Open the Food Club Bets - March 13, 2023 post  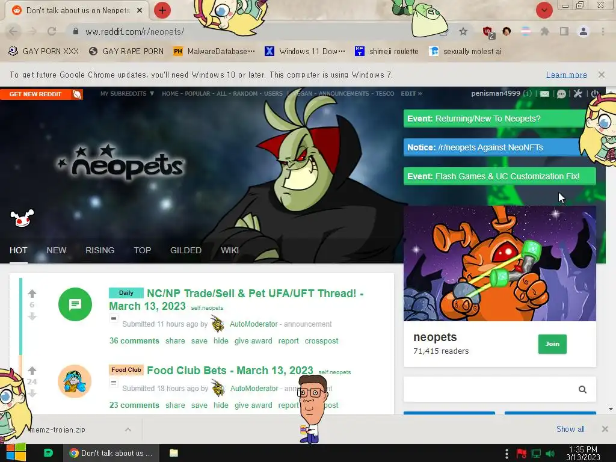(230, 370)
